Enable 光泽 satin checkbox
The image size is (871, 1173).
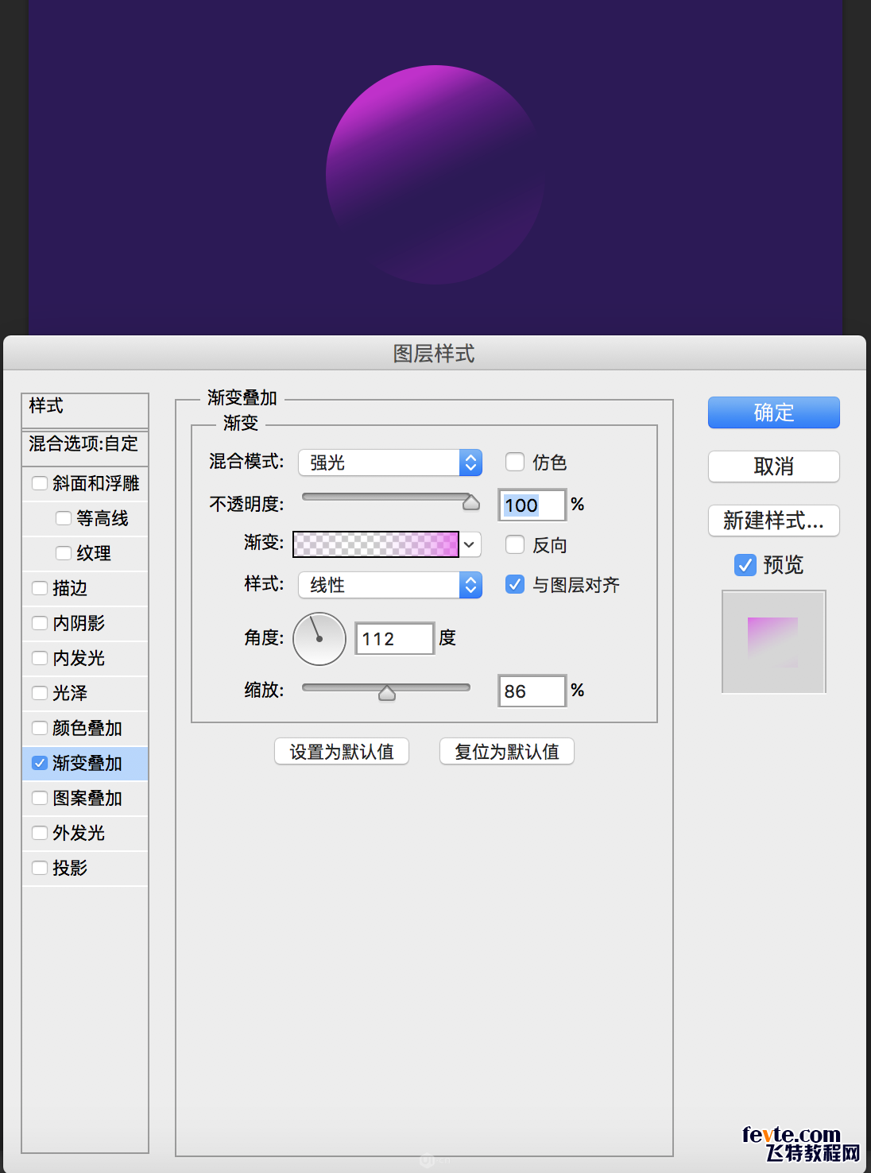coord(40,693)
